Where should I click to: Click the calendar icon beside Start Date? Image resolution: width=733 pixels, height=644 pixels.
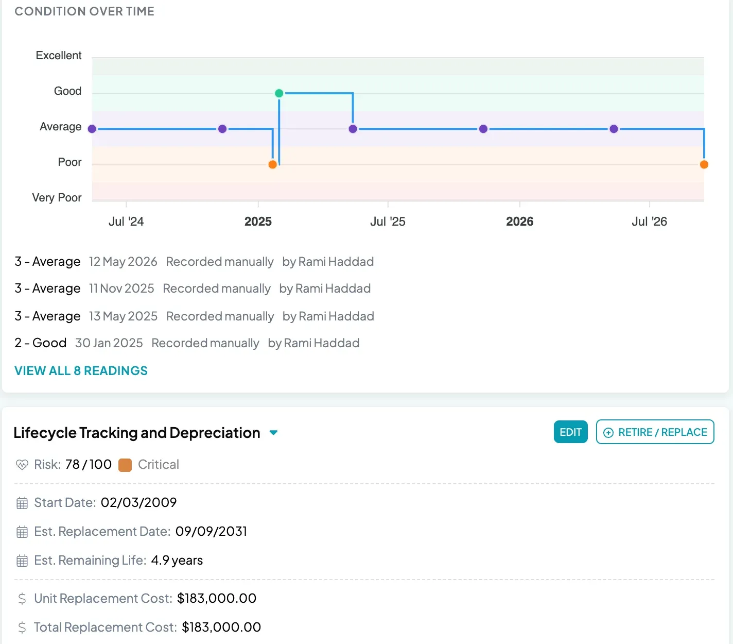tap(22, 503)
